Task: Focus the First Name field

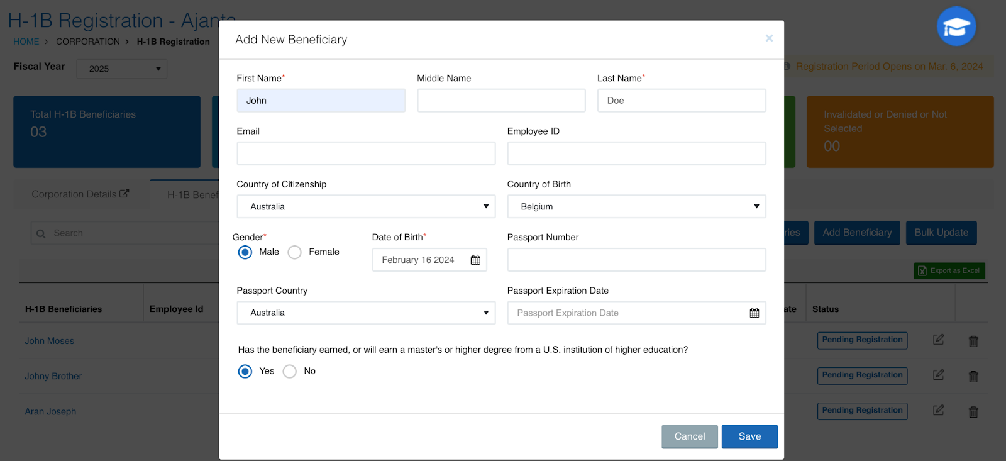Action: point(321,101)
